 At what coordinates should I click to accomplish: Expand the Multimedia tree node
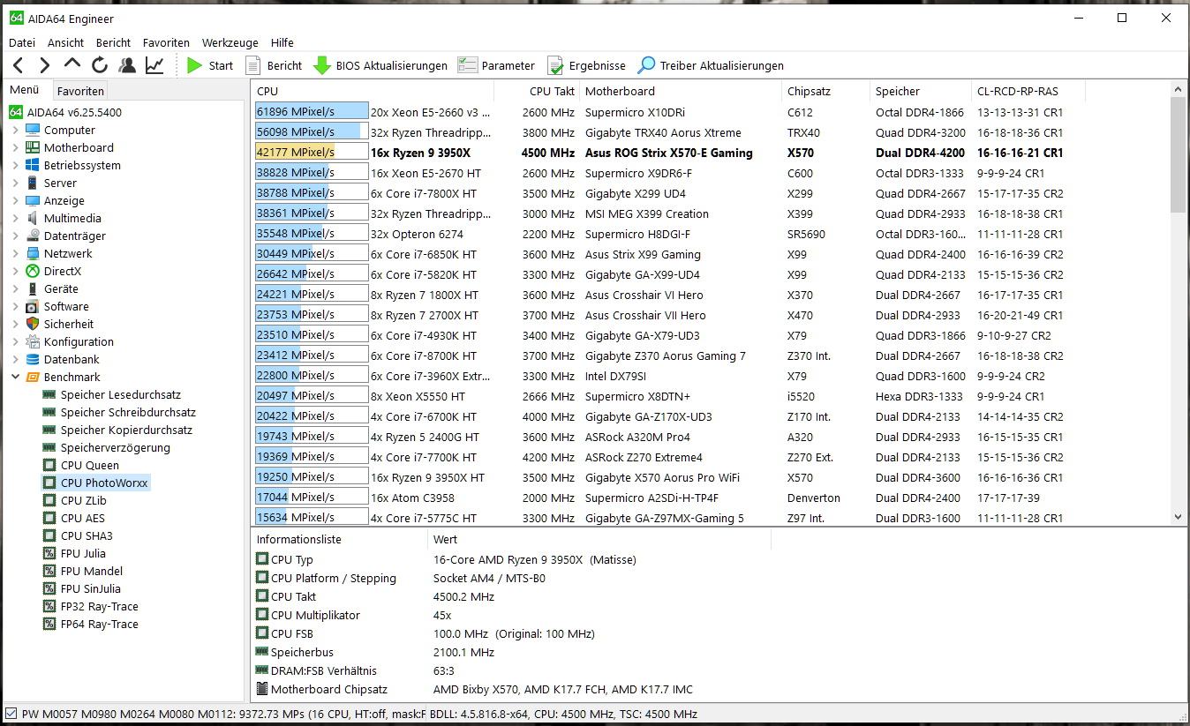(15, 218)
